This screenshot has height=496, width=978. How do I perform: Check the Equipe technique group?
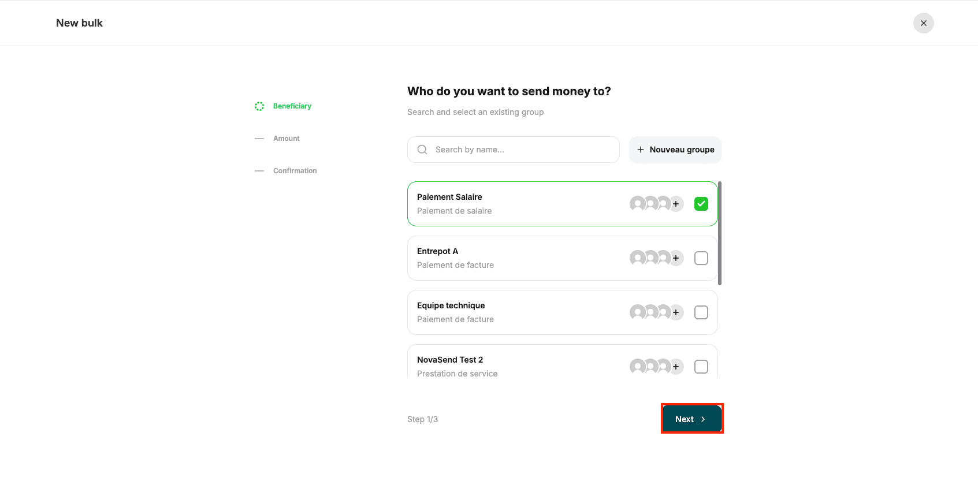tap(701, 312)
